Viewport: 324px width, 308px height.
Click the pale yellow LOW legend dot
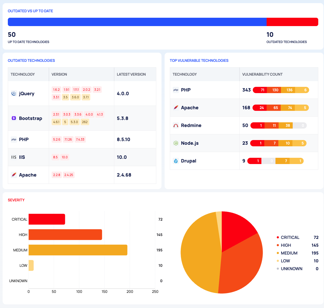(278, 261)
